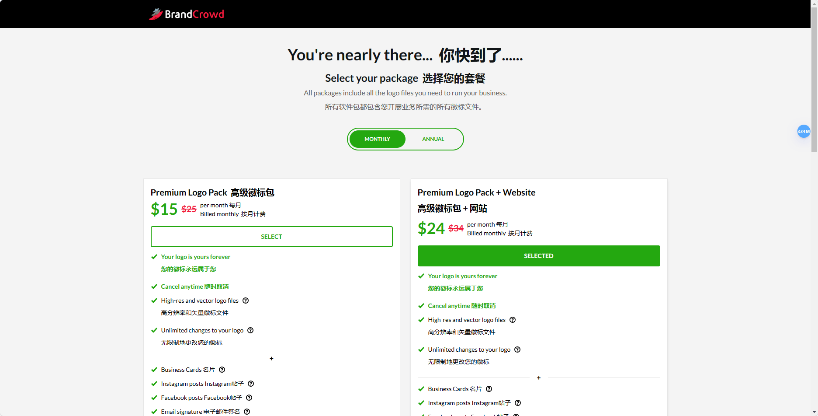The width and height of the screenshot is (818, 416).
Task: Click the Business Cards 名片 help icon
Action: point(222,370)
